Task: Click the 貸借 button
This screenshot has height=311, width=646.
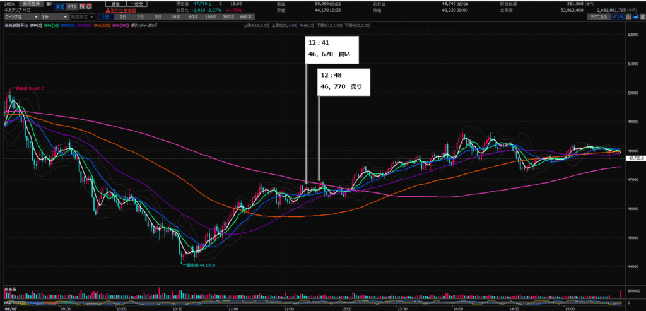Action: point(116,4)
